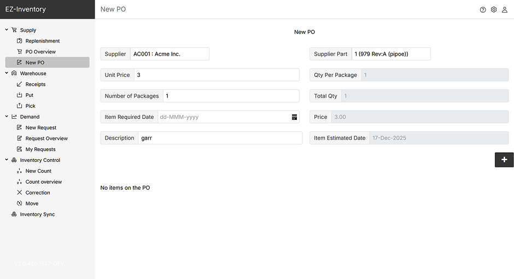Click the Price field showing 3.00
The image size is (514, 279).
point(420,117)
